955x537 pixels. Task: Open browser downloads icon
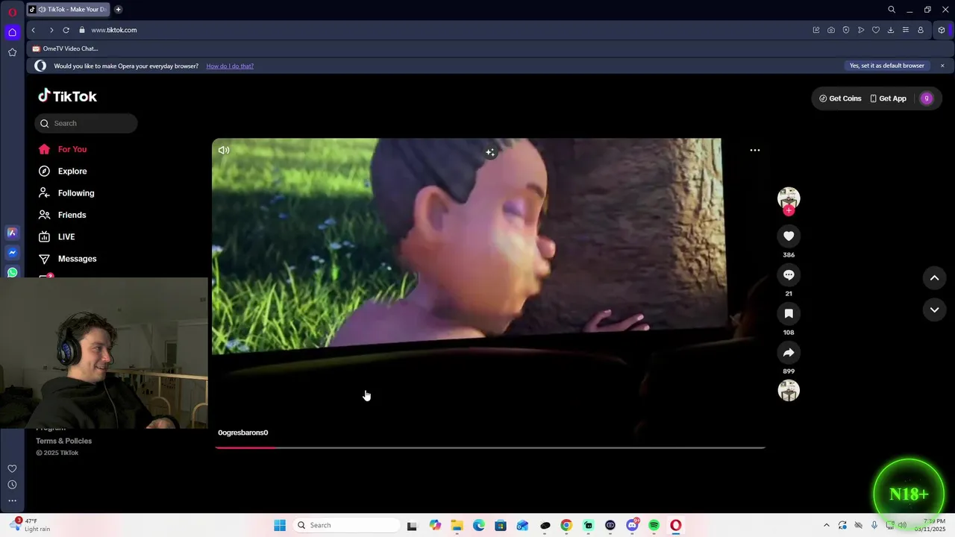tap(891, 30)
